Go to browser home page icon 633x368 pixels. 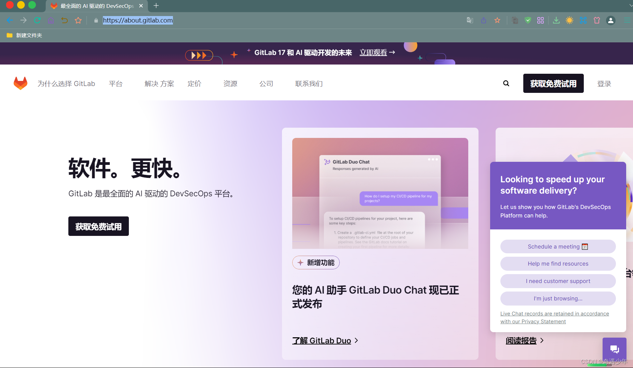[51, 20]
